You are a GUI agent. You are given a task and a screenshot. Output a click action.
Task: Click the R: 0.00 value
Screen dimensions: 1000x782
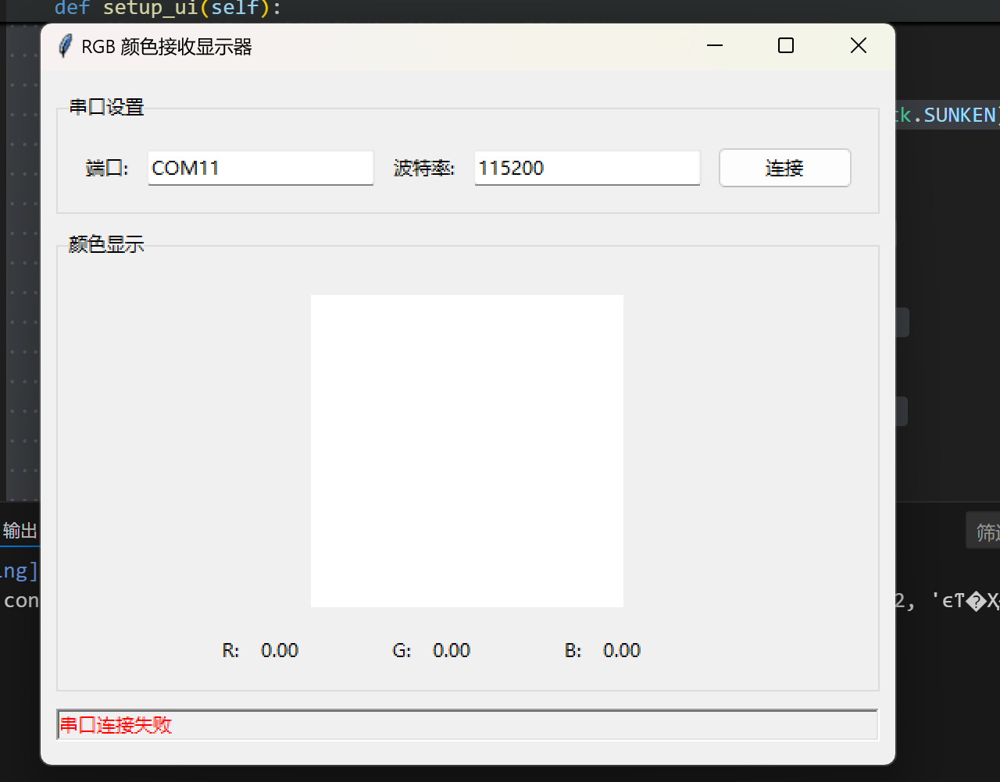pos(280,650)
